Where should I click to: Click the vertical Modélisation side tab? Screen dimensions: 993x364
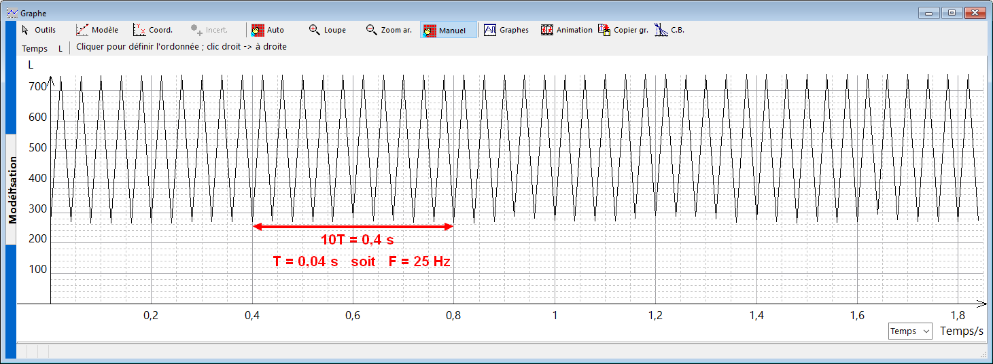tap(12, 190)
